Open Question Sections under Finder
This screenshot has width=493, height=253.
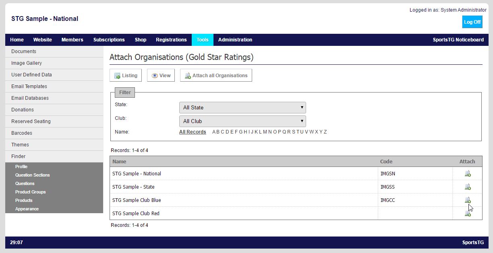click(x=33, y=175)
